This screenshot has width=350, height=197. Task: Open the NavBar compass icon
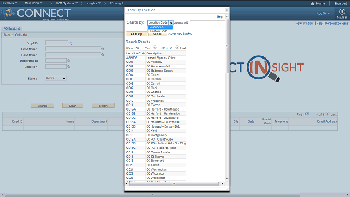[342, 11]
